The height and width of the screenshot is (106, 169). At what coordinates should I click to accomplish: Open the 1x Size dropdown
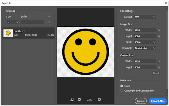13,22
